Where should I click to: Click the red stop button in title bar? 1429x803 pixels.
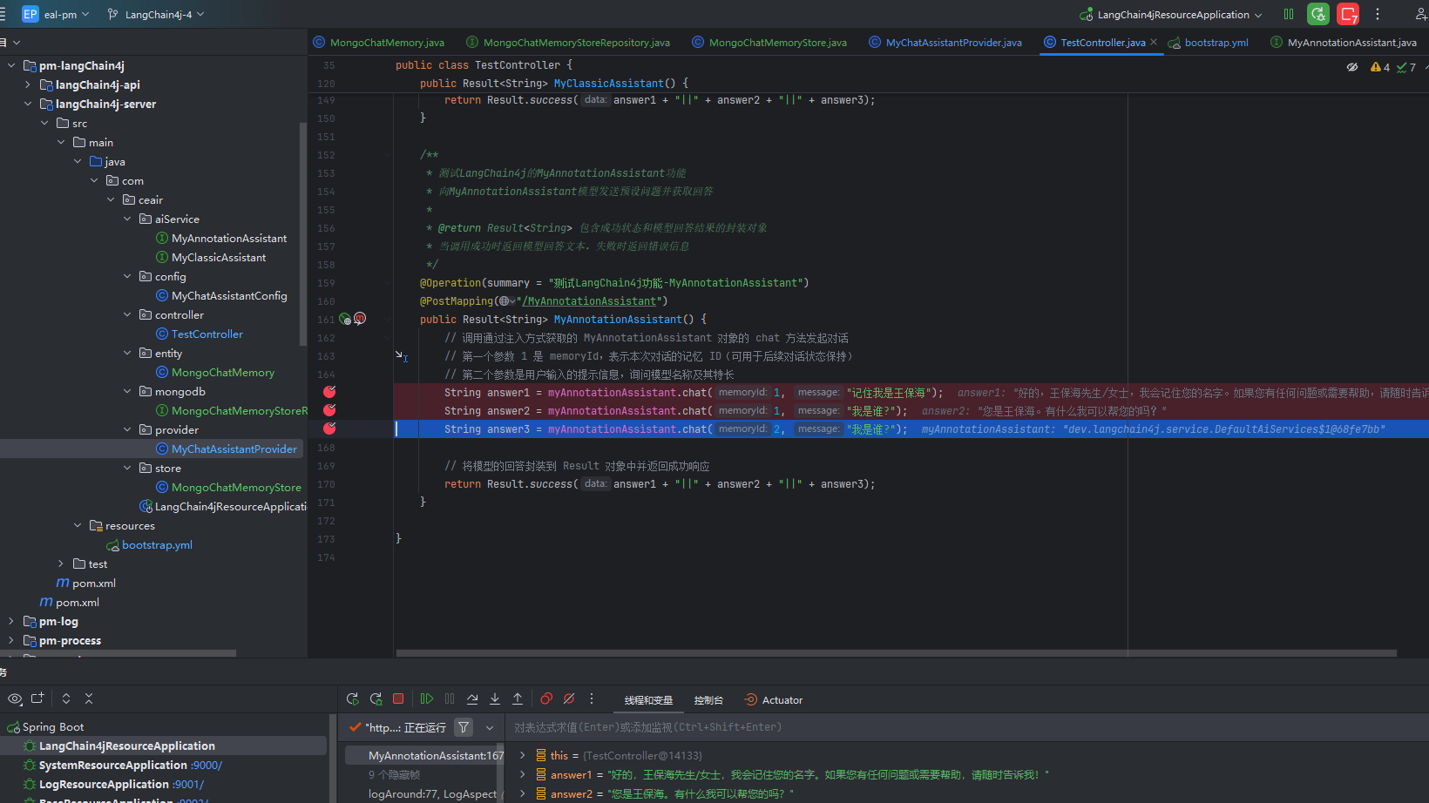tap(1348, 14)
